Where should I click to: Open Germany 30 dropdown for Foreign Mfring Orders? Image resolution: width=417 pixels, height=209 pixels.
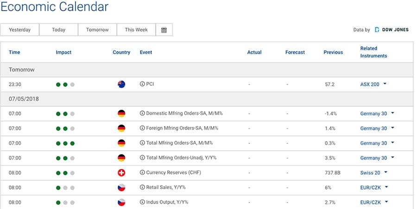pyautogui.click(x=392, y=128)
